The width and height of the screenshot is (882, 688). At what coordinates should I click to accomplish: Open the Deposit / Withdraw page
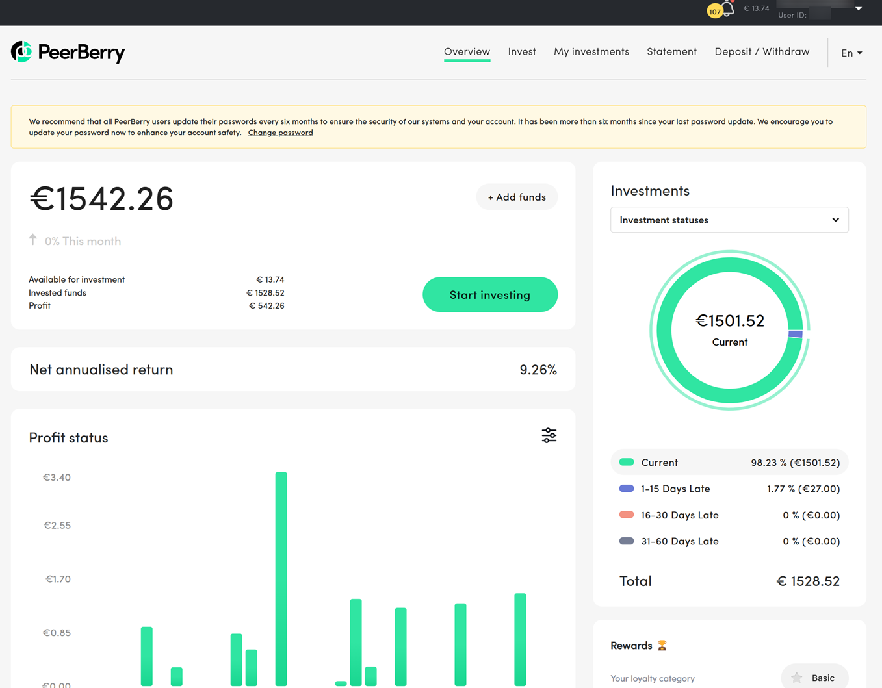coord(762,51)
